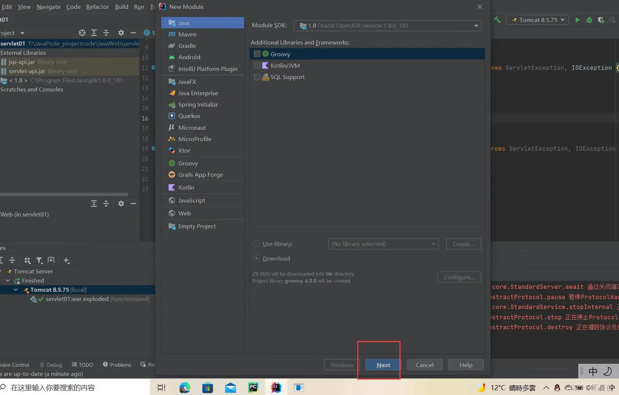Click add plus icon in Services toolbar
Viewport: 619px width, 395px height.
click(x=66, y=261)
